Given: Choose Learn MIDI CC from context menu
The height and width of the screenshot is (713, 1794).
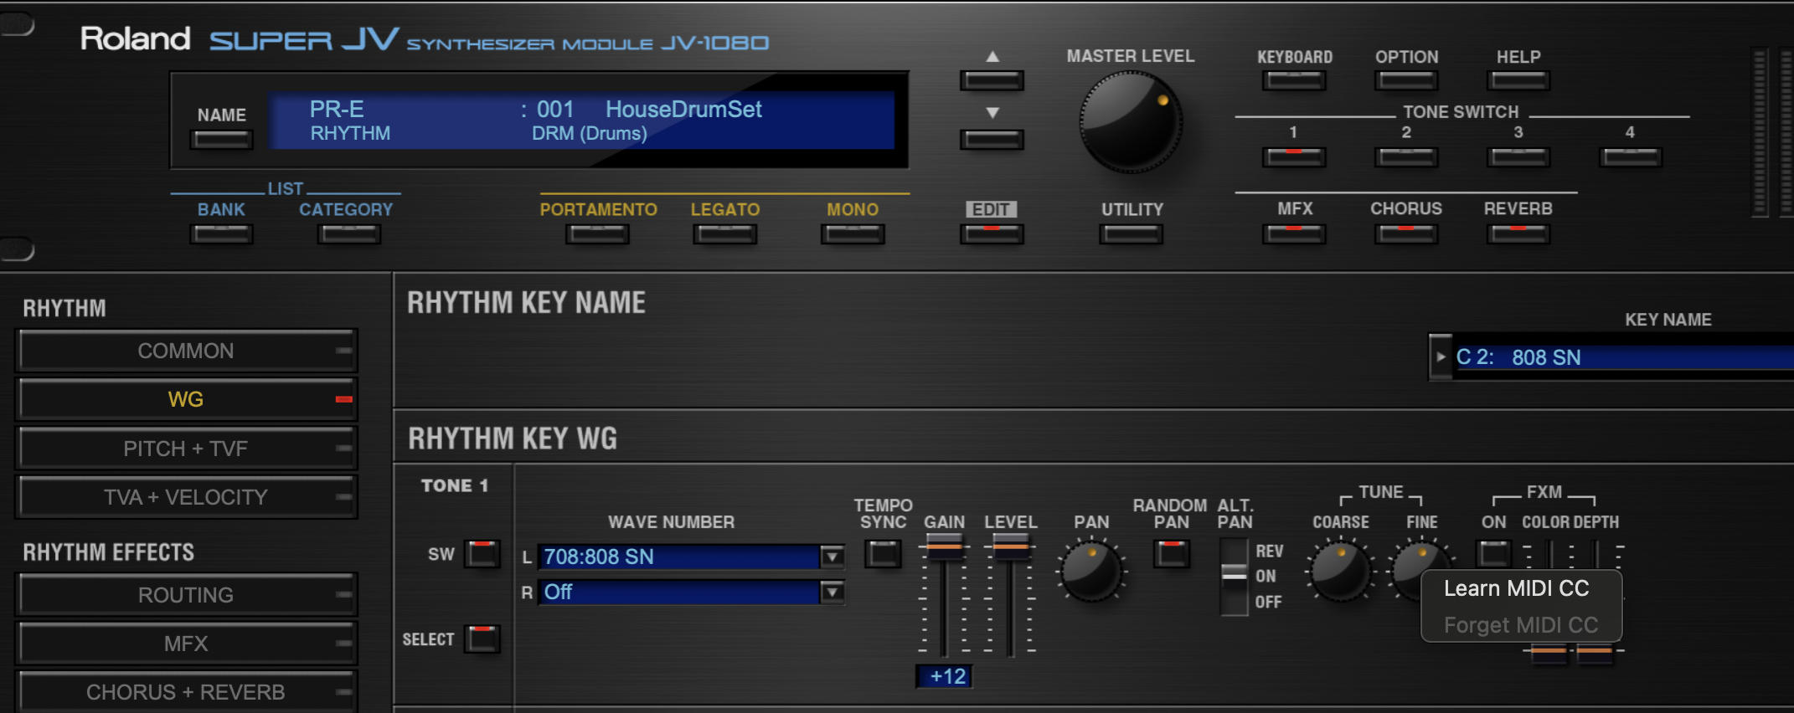Looking at the screenshot, I should point(1517,588).
